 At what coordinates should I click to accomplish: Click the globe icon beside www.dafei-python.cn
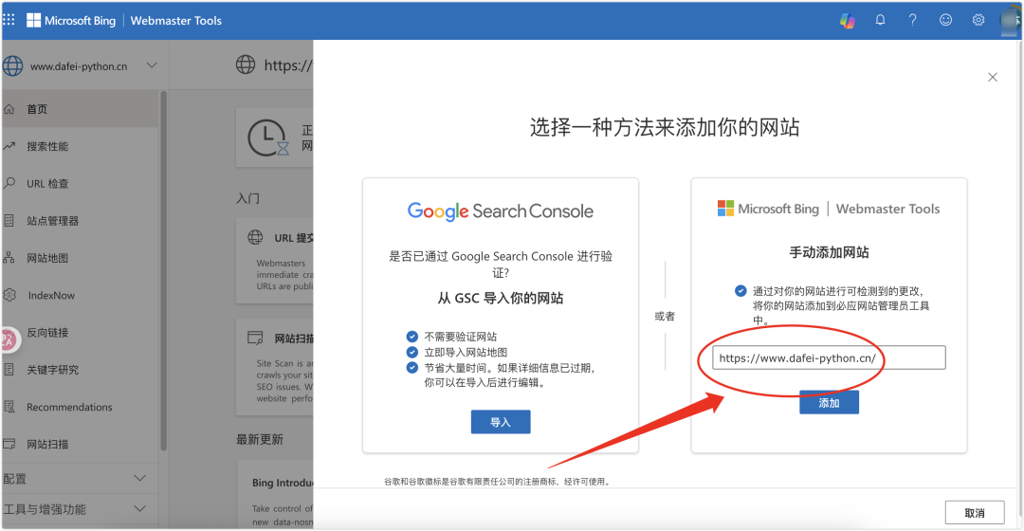click(x=12, y=66)
